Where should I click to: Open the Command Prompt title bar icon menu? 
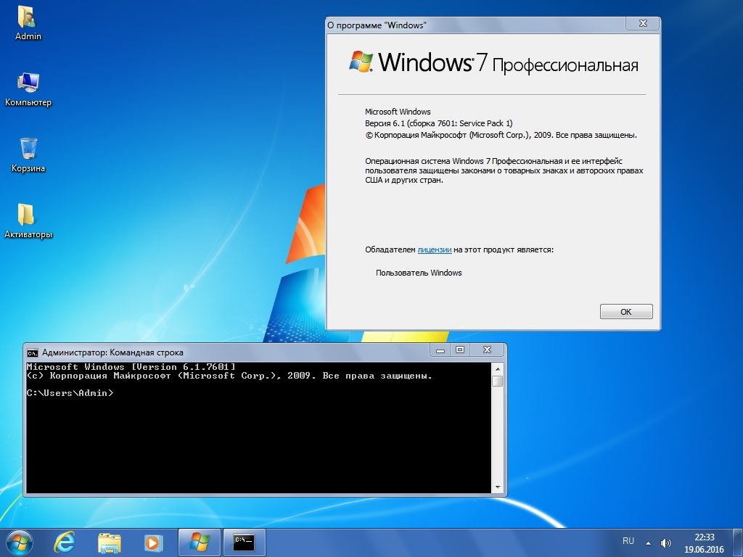pyautogui.click(x=32, y=352)
